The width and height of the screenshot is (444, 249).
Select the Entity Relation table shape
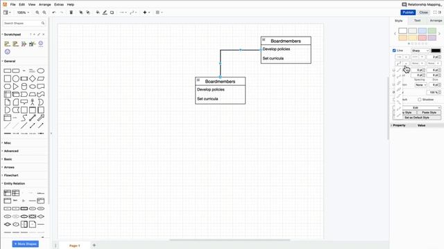coord(8,193)
